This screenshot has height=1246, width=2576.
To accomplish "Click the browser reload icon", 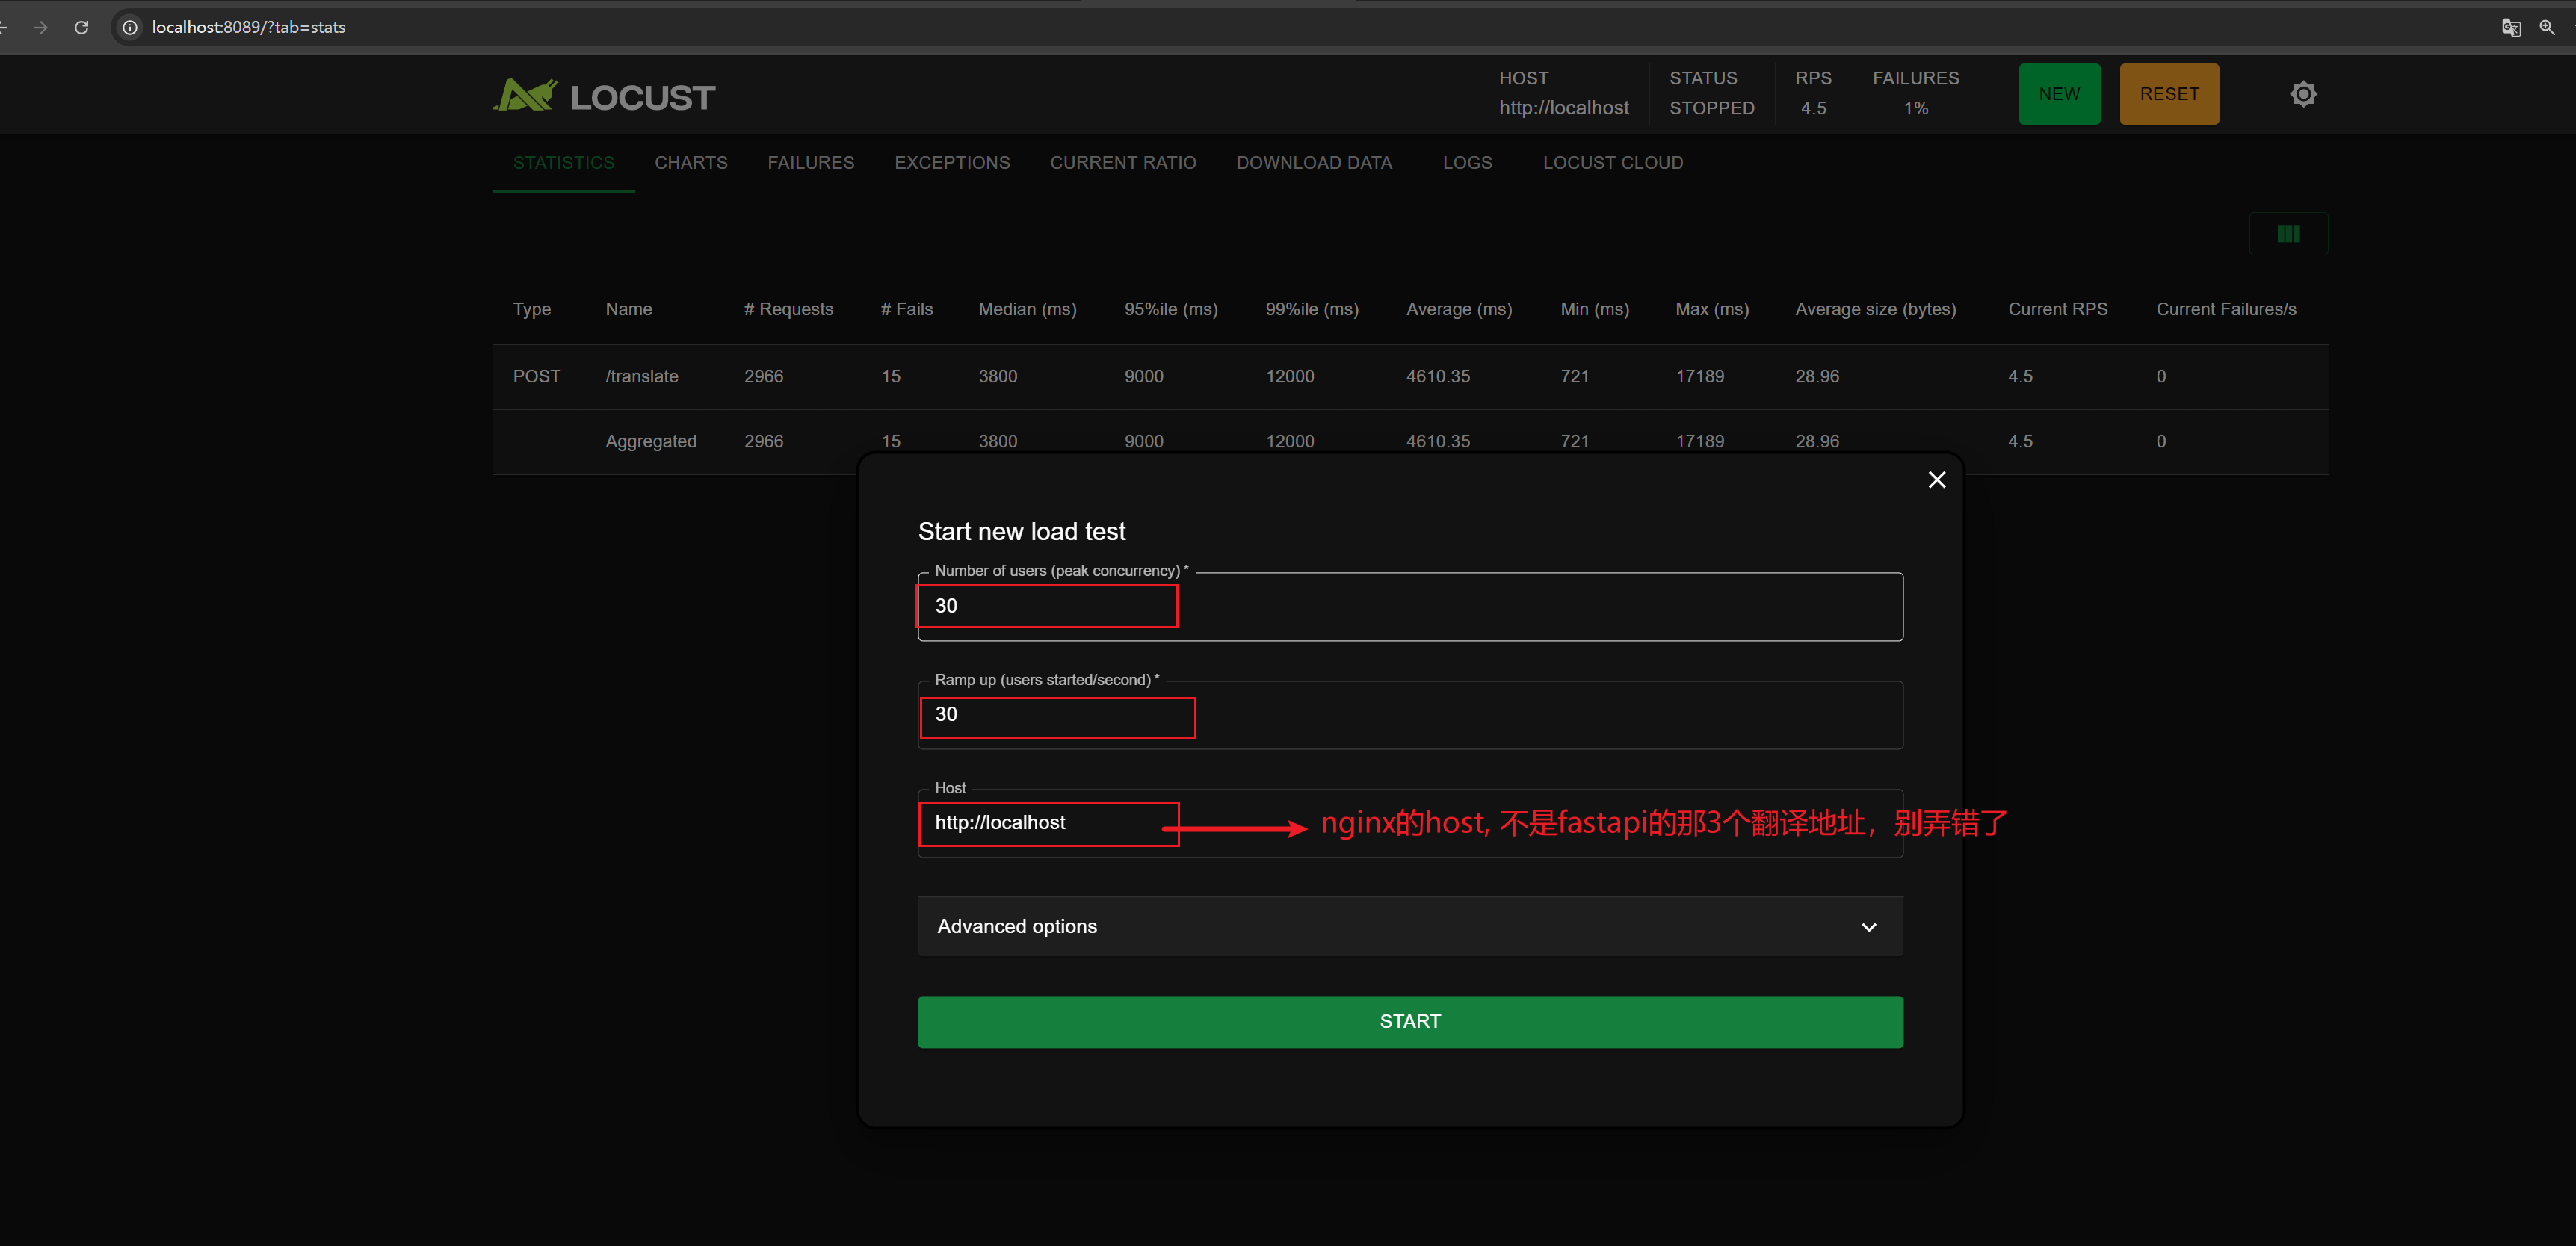I will pos(82,27).
